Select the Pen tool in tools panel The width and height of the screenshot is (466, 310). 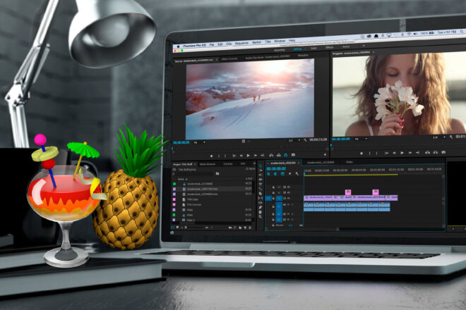pos(261,208)
